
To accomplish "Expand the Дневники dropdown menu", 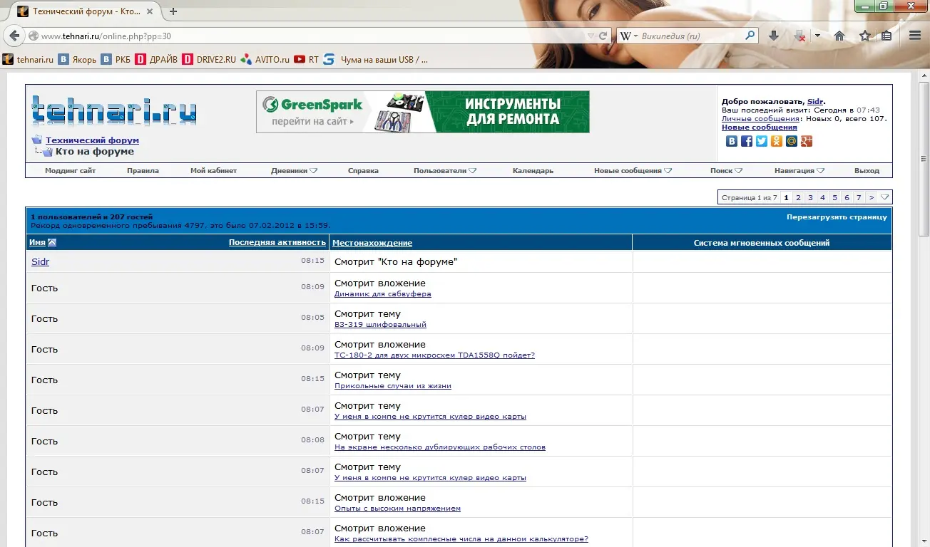I will coord(313,171).
